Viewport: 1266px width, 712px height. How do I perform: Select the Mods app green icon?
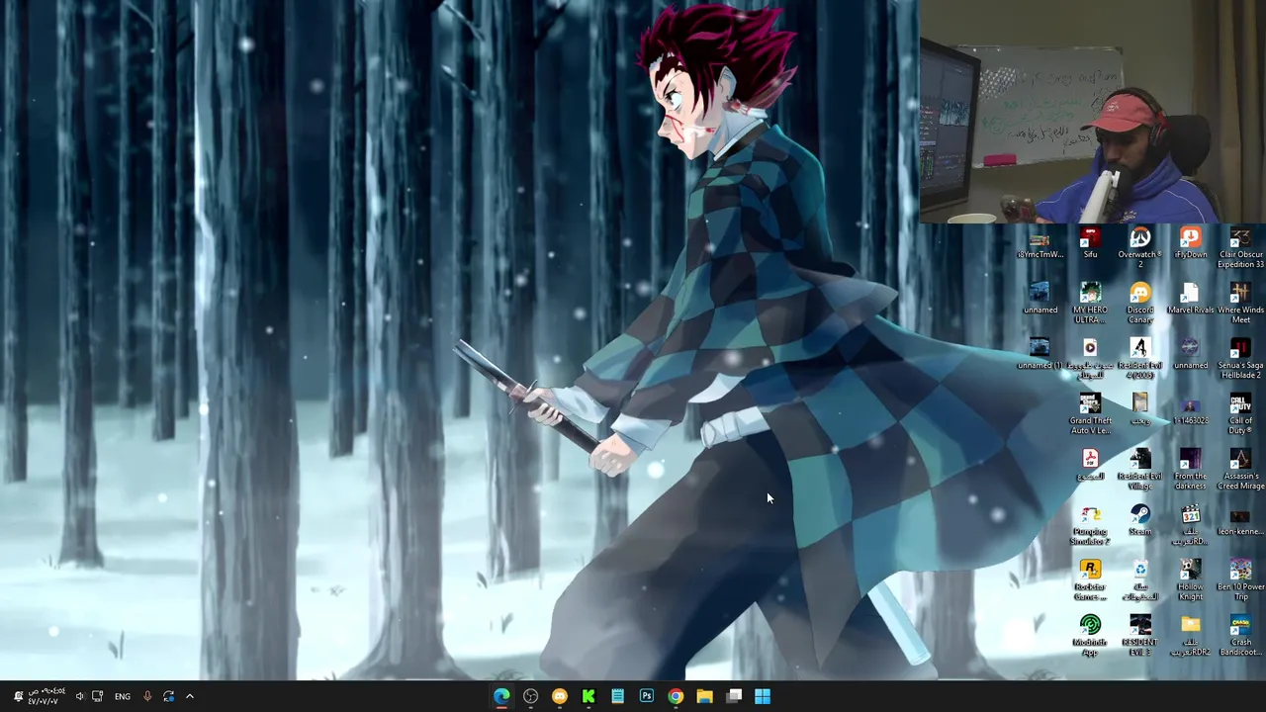tap(1090, 635)
